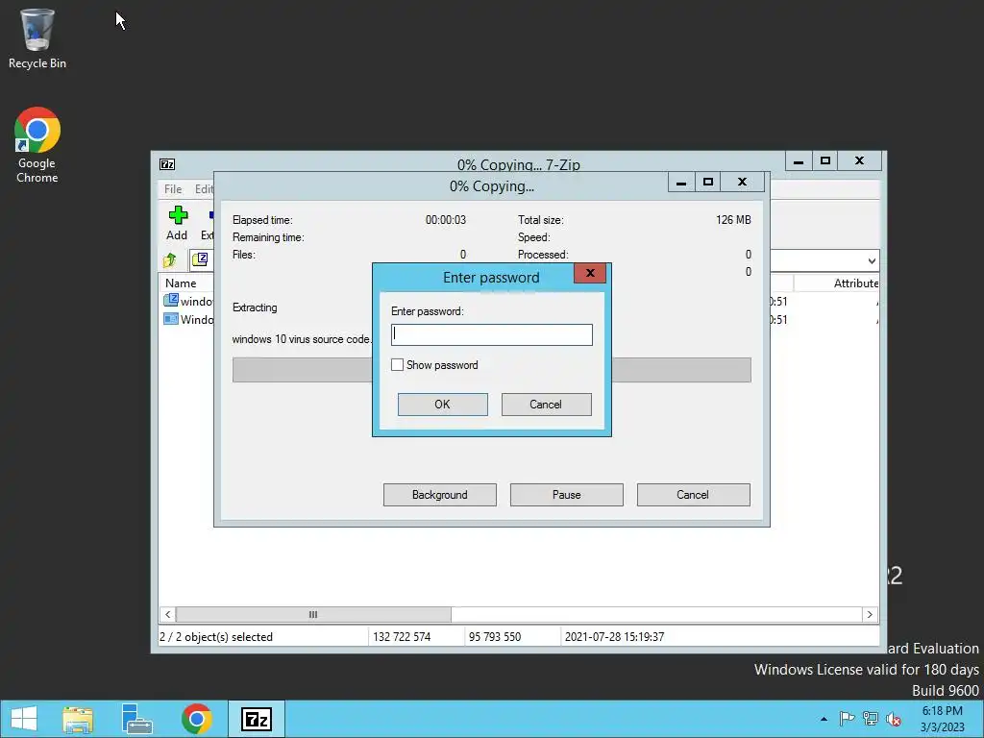The image size is (984, 738).
Task: Click Cancel in the copying dialog
Action: (x=693, y=495)
